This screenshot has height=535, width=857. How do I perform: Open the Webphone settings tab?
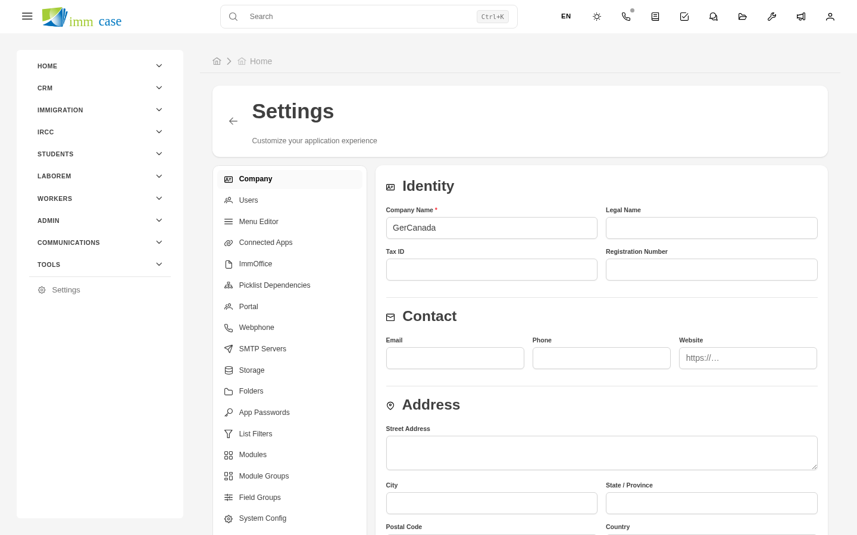290,328
